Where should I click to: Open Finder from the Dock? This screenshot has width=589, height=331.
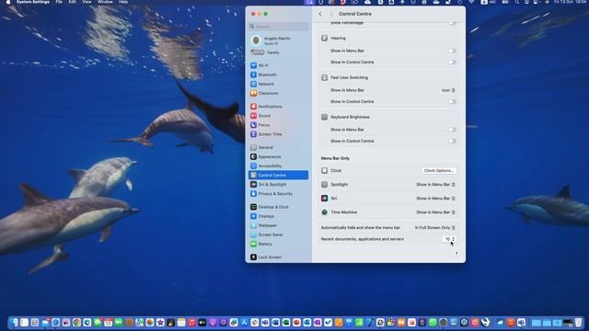[x=14, y=323]
